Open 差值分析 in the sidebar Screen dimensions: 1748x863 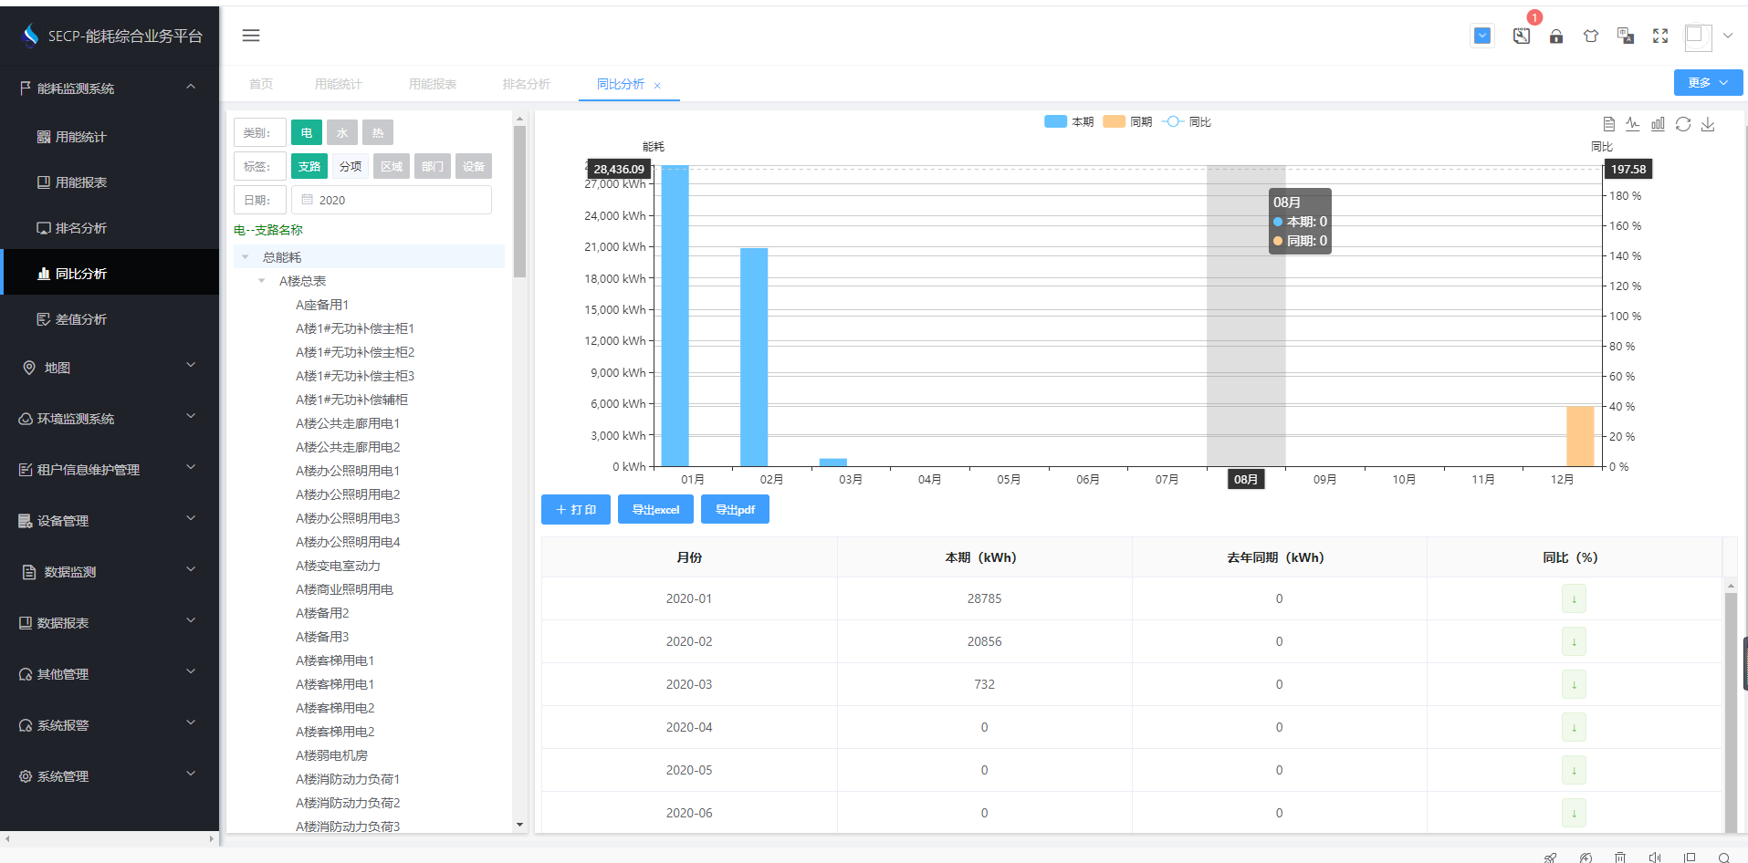[81, 319]
